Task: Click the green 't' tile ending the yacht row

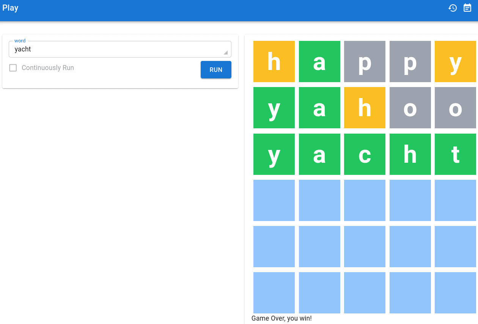Action: click(455, 154)
